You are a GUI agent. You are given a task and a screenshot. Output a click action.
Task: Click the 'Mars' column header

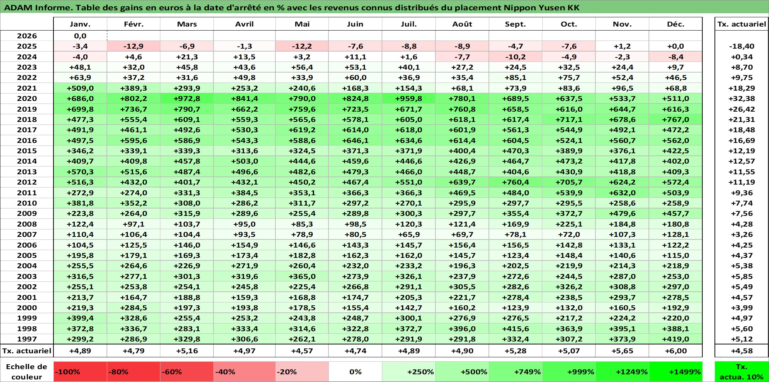point(187,24)
